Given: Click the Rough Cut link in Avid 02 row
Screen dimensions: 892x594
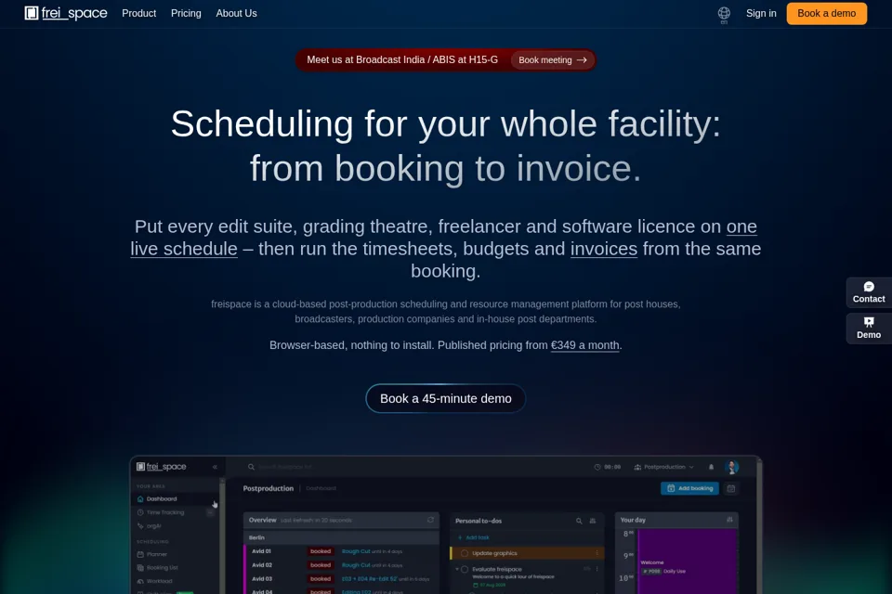Looking at the screenshot, I should (x=356, y=565).
